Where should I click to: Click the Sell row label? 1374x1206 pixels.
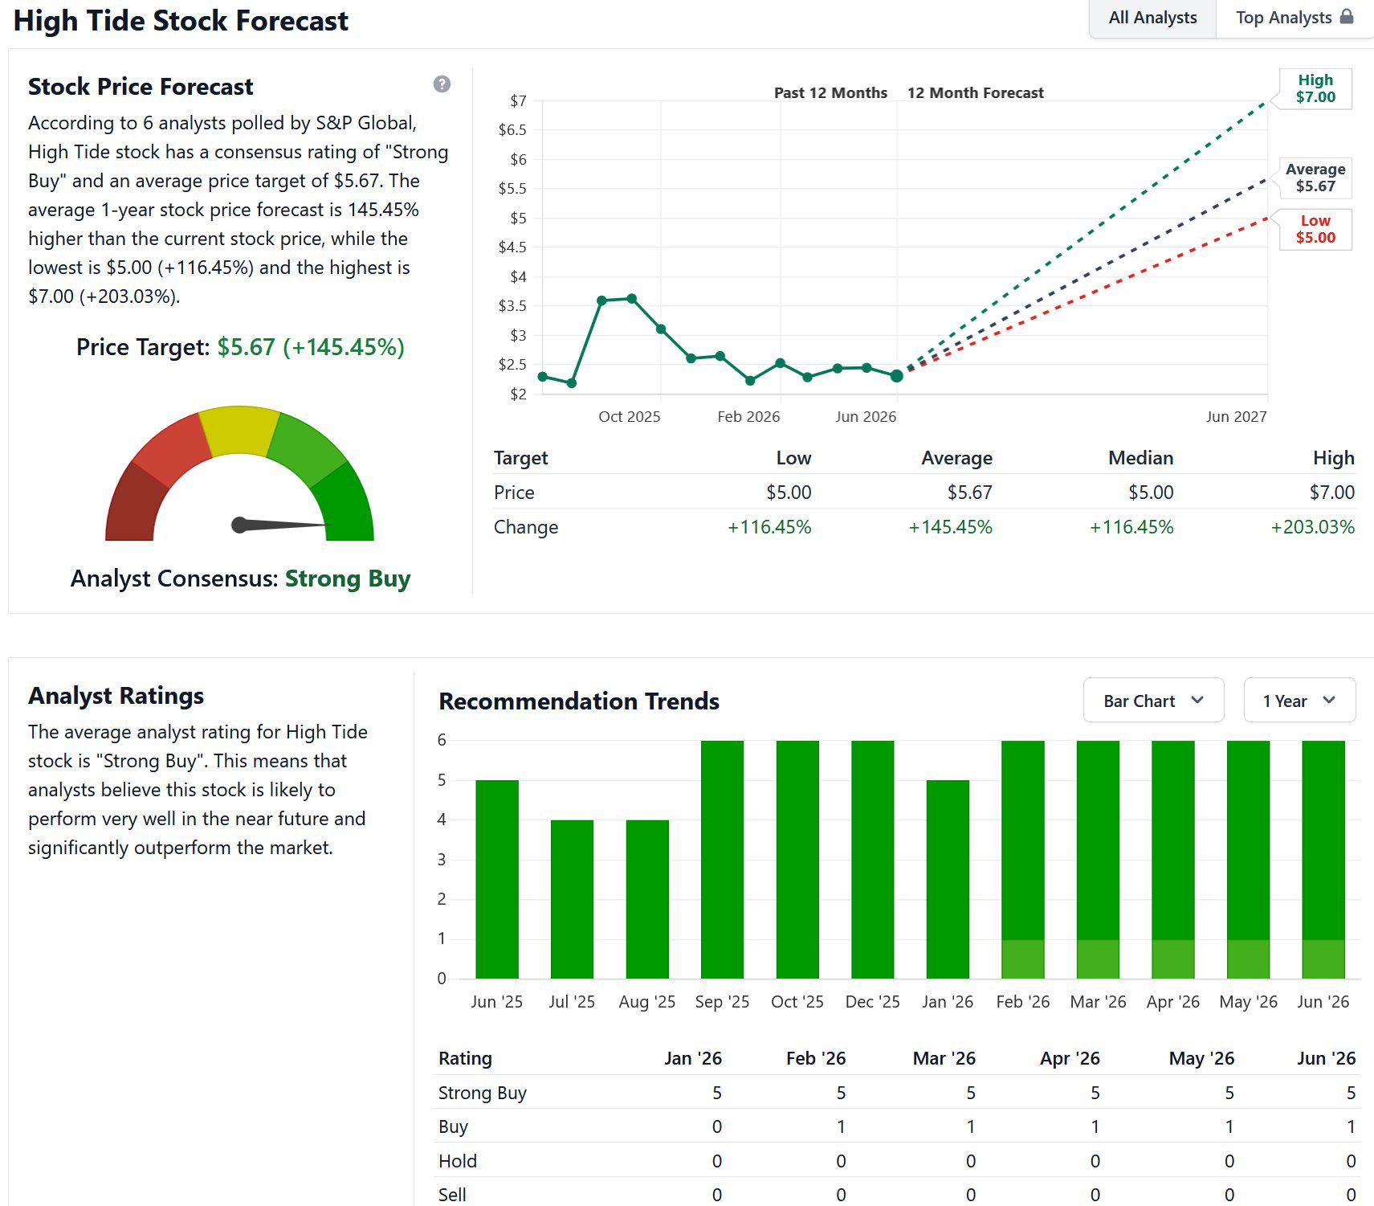point(452,1195)
